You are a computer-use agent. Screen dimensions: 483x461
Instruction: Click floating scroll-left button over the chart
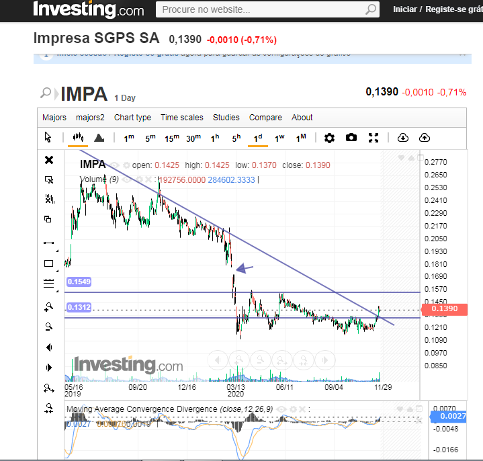pos(218,360)
